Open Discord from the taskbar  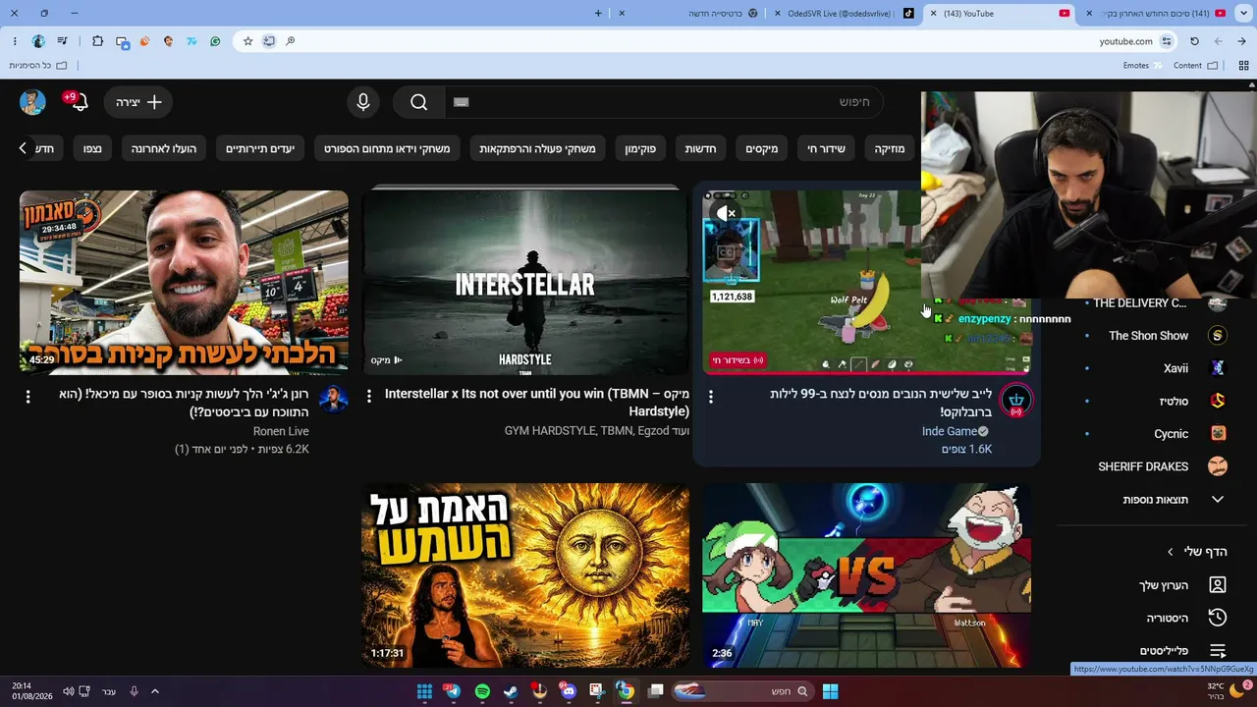[568, 691]
